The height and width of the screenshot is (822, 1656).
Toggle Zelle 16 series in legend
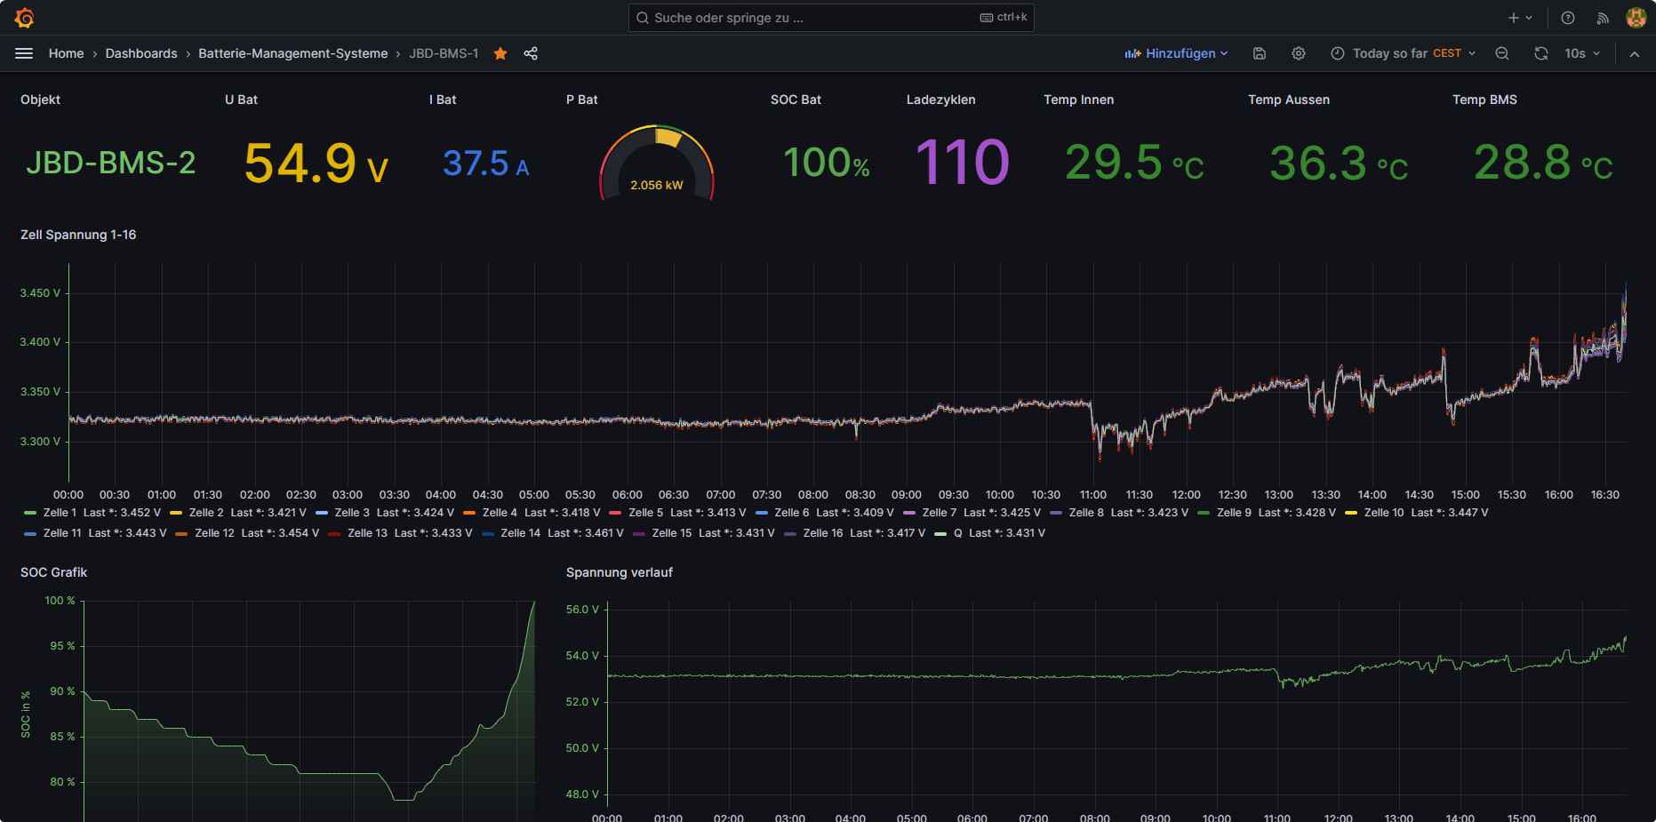click(822, 533)
